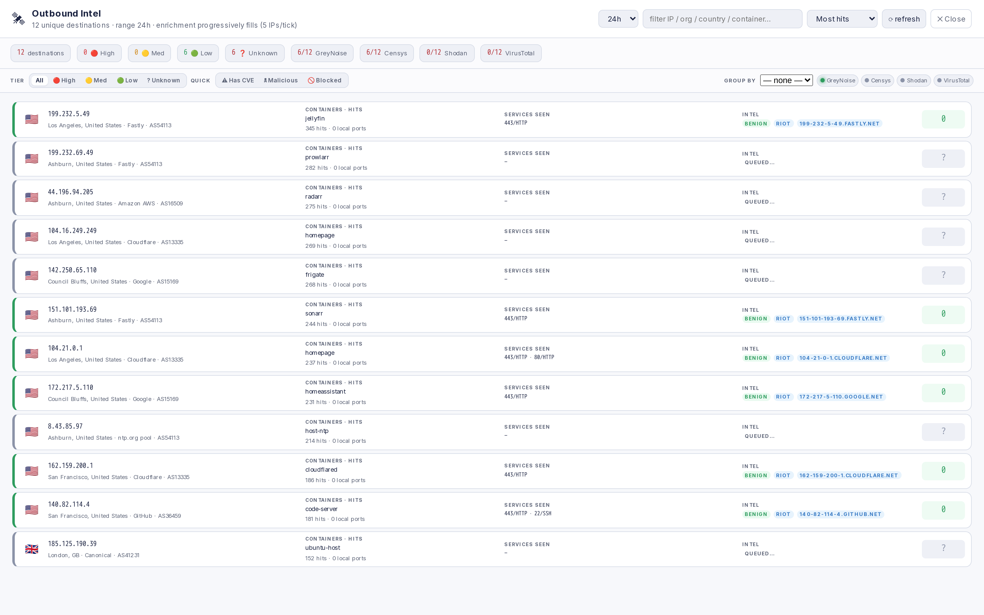Click the question mark badge for prowlarr row
The image size is (984, 615).
(x=943, y=158)
